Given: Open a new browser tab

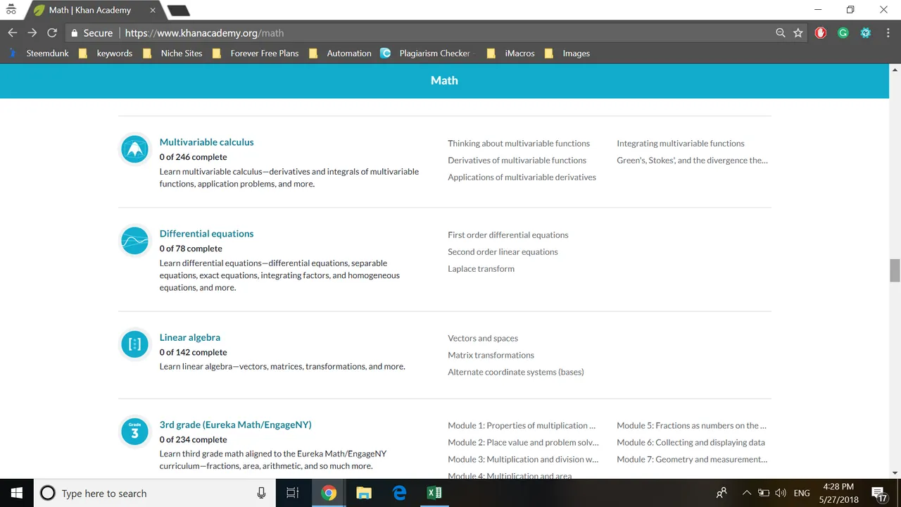Looking at the screenshot, I should 178,11.
